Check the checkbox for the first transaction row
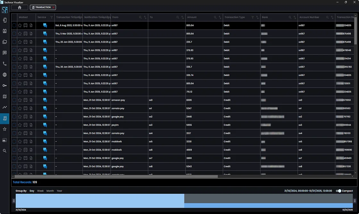Screen dimensions: 359x214 click(14, 25)
